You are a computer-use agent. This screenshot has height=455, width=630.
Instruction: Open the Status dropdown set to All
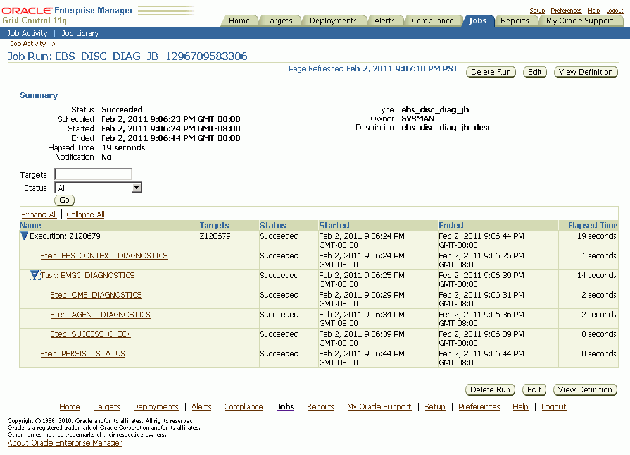click(x=98, y=188)
